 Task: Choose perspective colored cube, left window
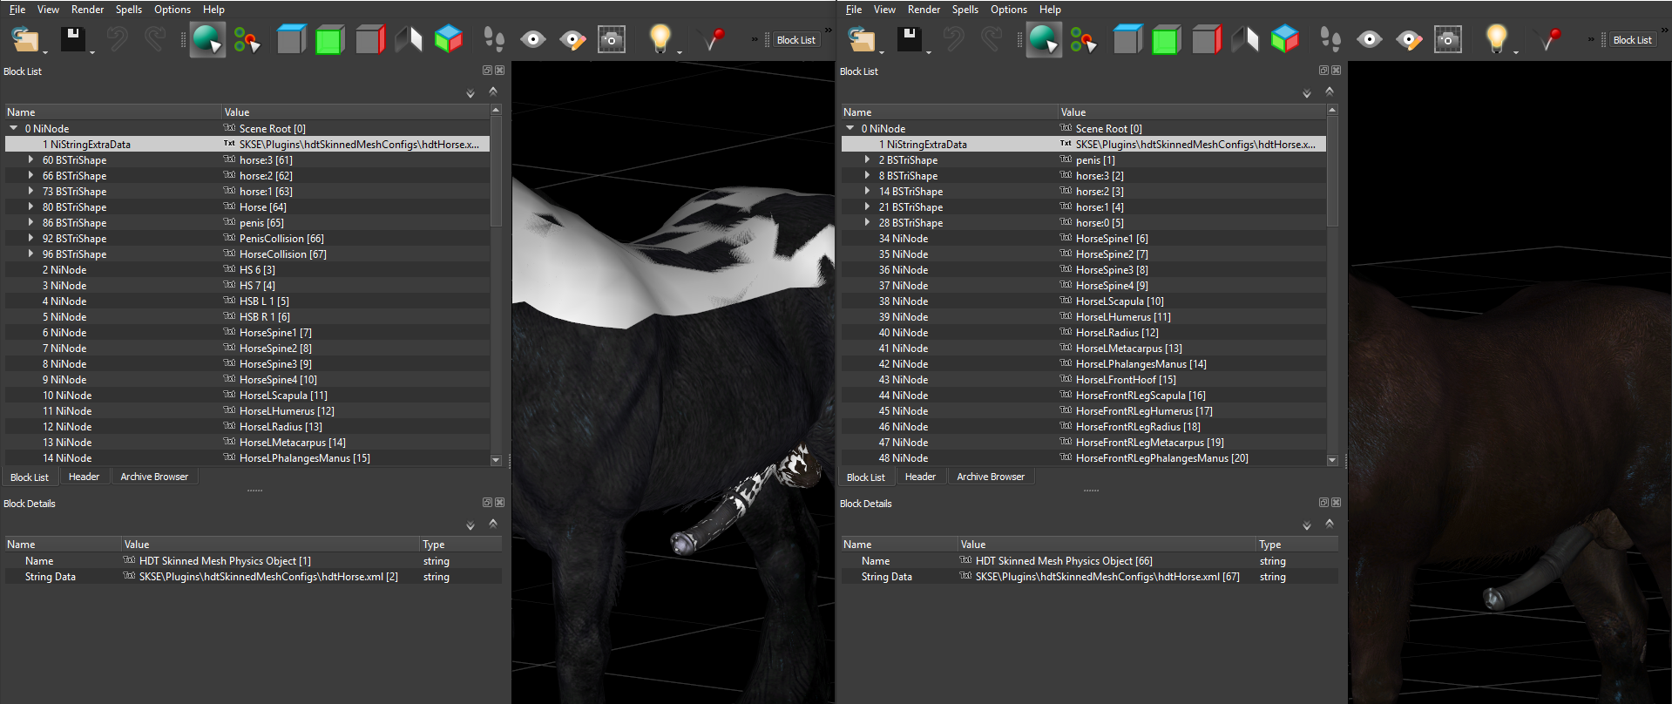coord(449,39)
